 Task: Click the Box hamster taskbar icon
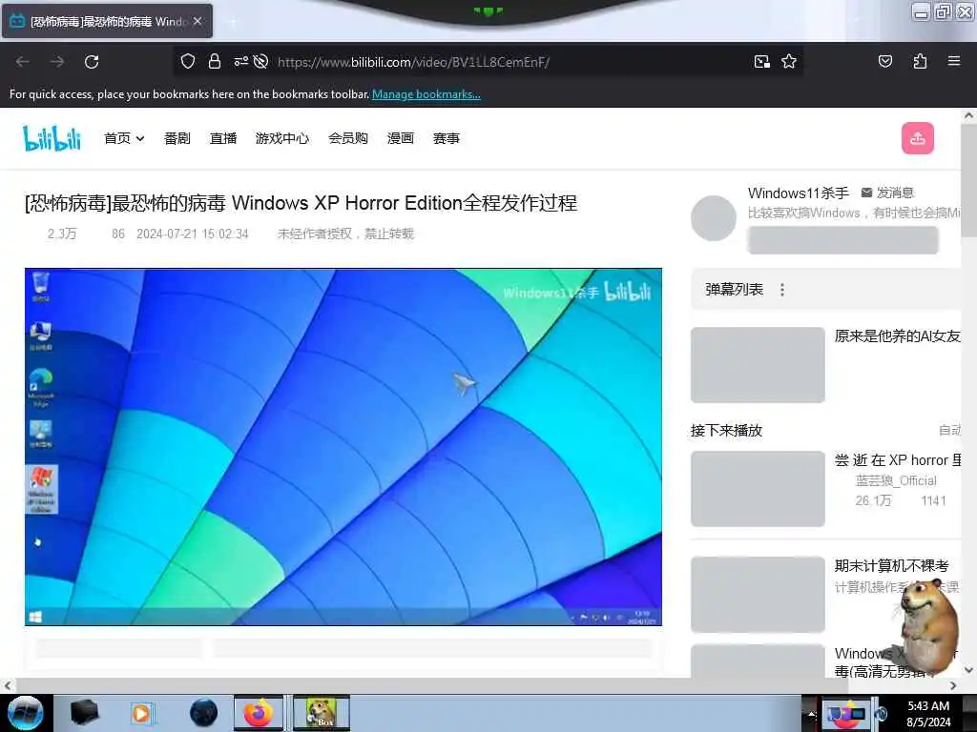322,713
